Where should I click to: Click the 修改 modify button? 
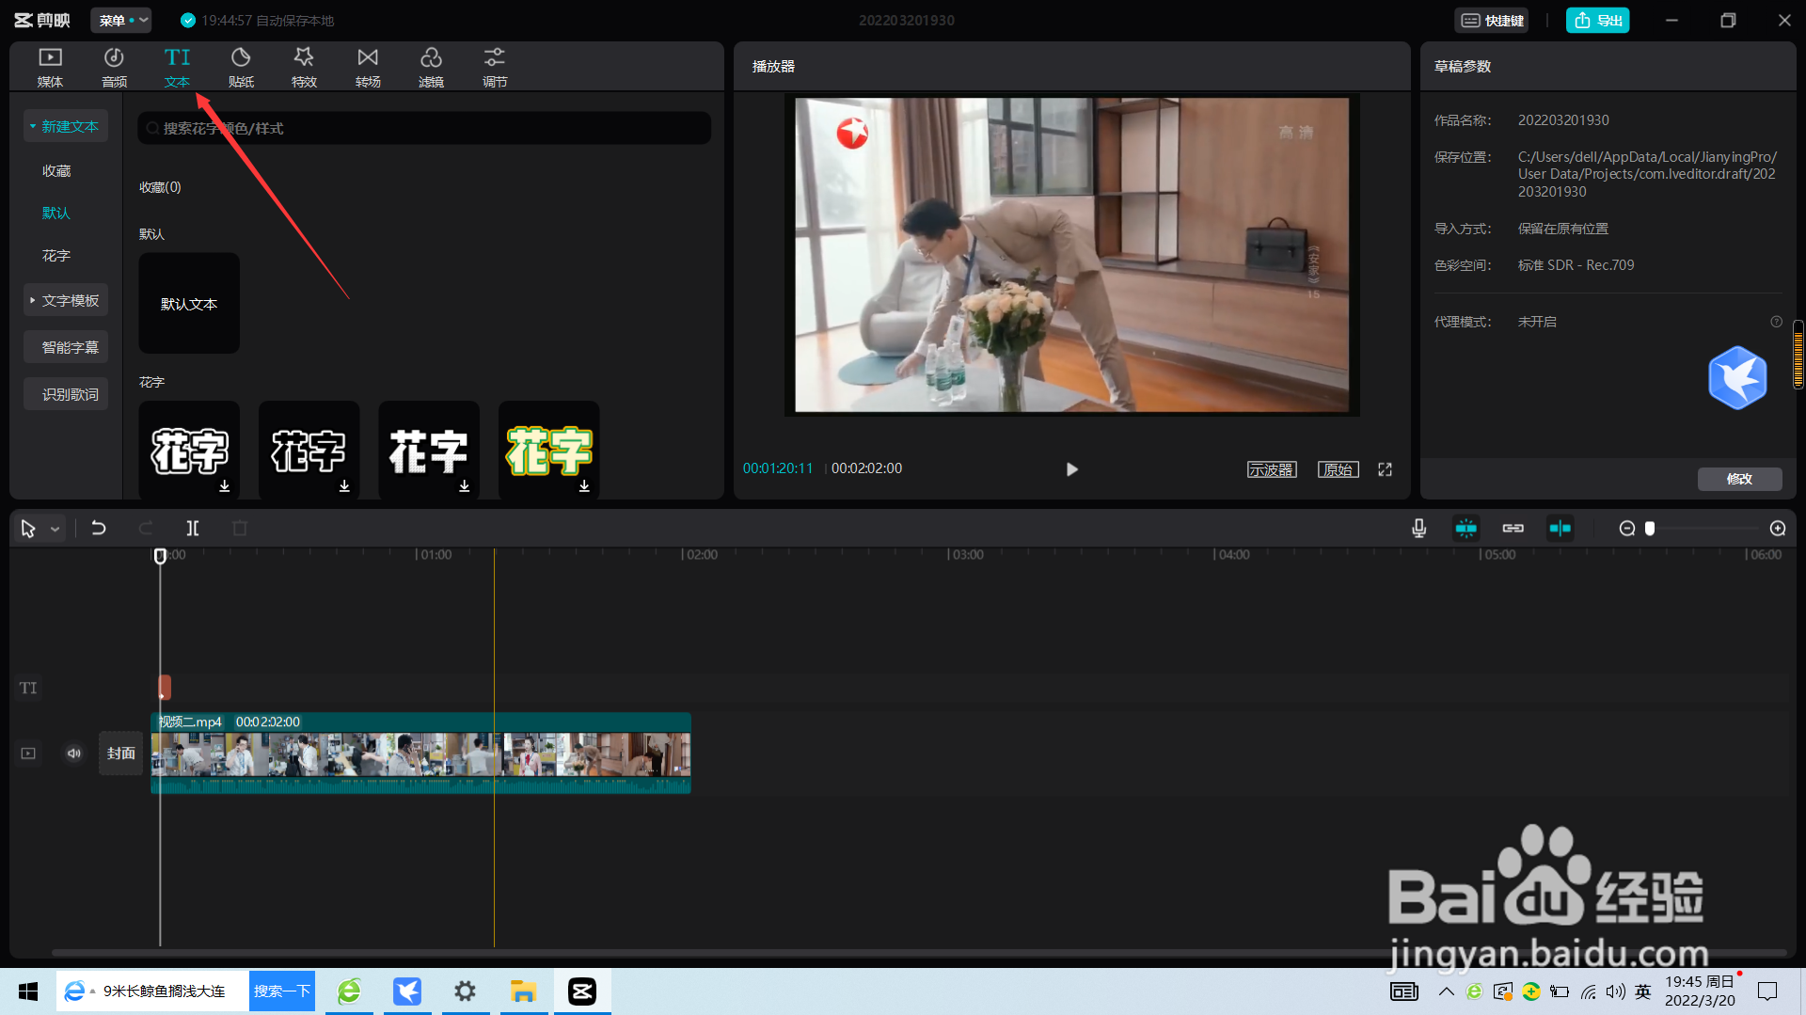pos(1739,479)
